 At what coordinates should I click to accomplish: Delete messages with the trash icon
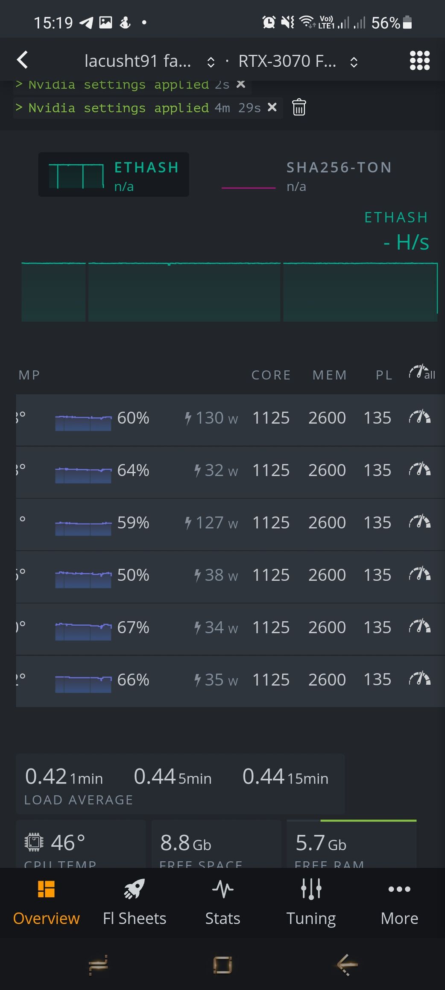point(299,107)
